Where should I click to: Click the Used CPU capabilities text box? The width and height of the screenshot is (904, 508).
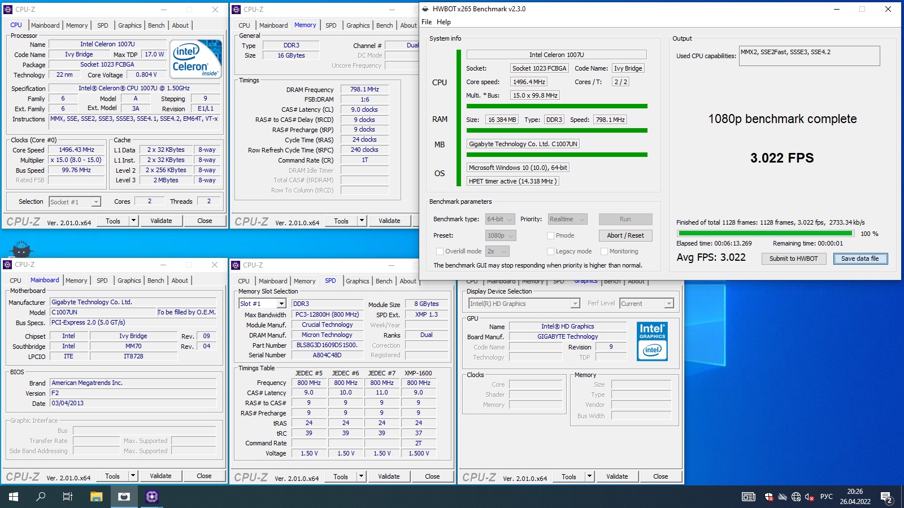809,56
